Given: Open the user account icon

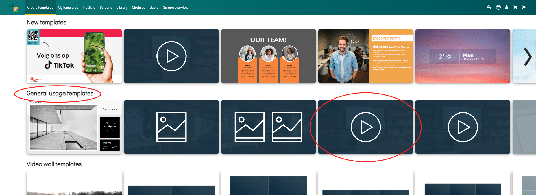Looking at the screenshot, I should pos(507,7).
